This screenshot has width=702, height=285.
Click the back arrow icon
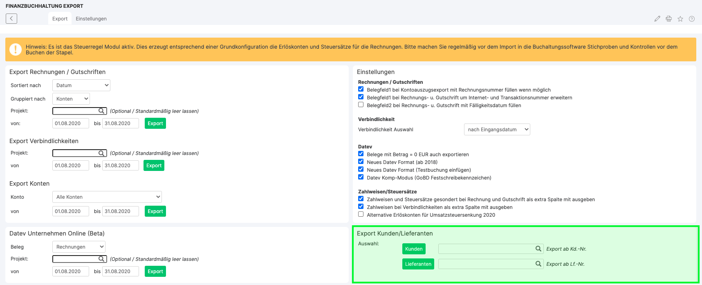(x=11, y=18)
